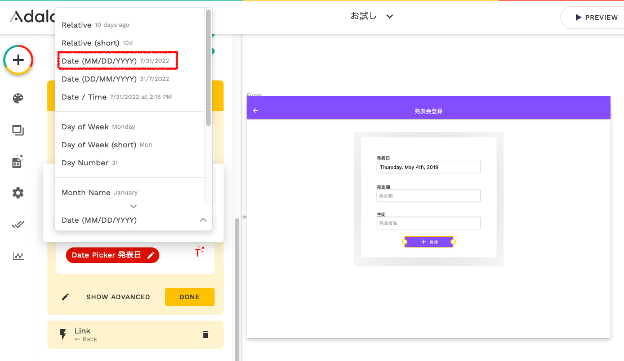Screen dimensions: 624x361
Task: Select Relative 10 days ago format
Action: click(130, 25)
